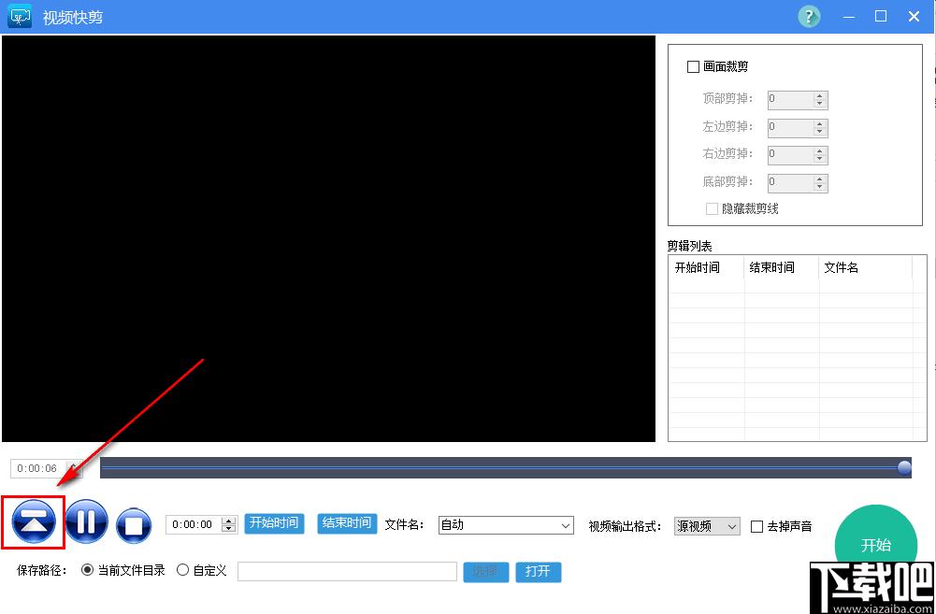Click the 开始时间 column header
Viewport: 936px width, 614px height.
pyautogui.click(x=707, y=268)
